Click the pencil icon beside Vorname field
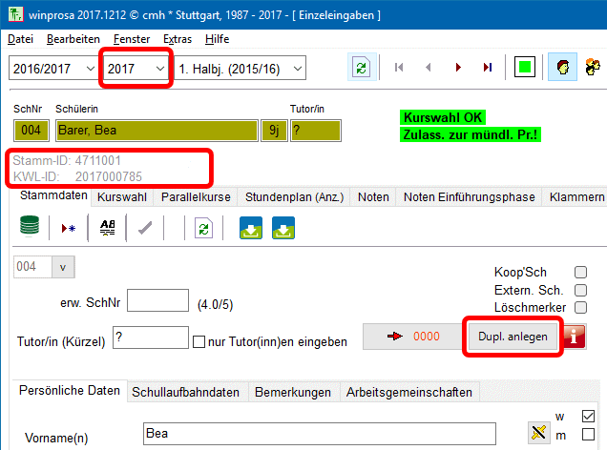This screenshot has height=450, width=607. pos(539,433)
